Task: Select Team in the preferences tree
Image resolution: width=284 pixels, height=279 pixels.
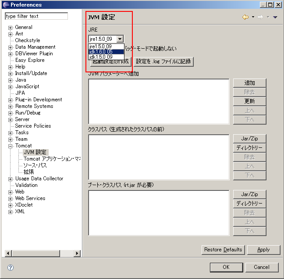Action: (x=21, y=139)
